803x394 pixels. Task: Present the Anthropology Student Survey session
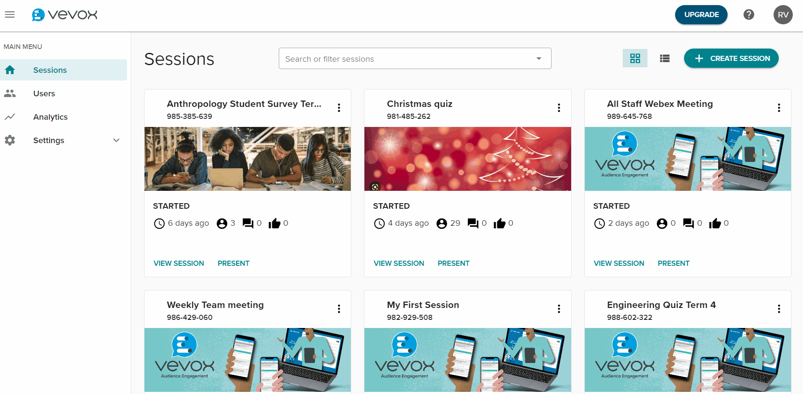(234, 263)
